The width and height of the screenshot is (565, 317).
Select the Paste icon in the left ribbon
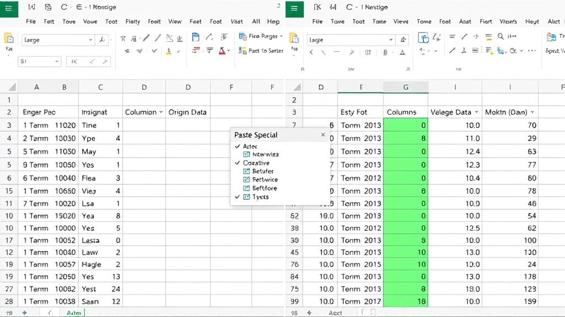tap(9, 40)
